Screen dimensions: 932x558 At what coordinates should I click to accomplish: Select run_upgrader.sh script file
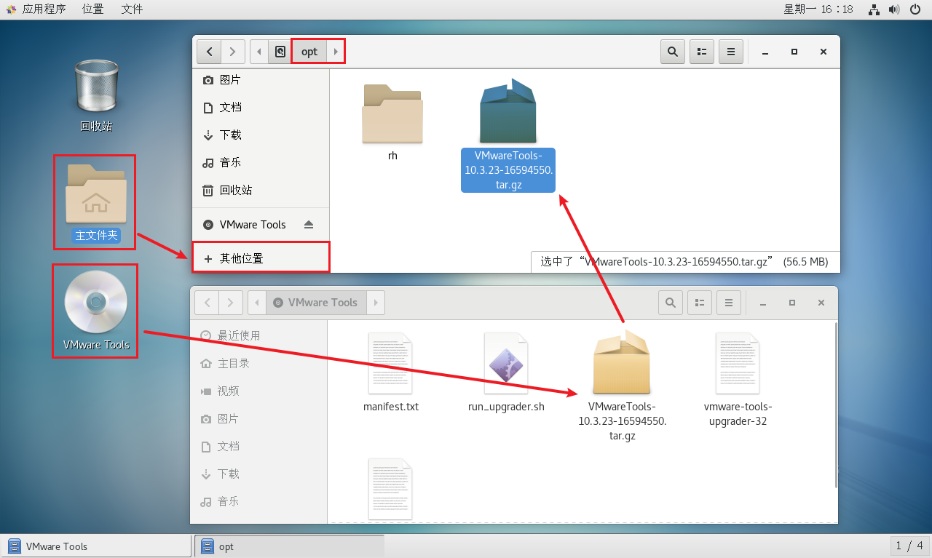(x=506, y=372)
